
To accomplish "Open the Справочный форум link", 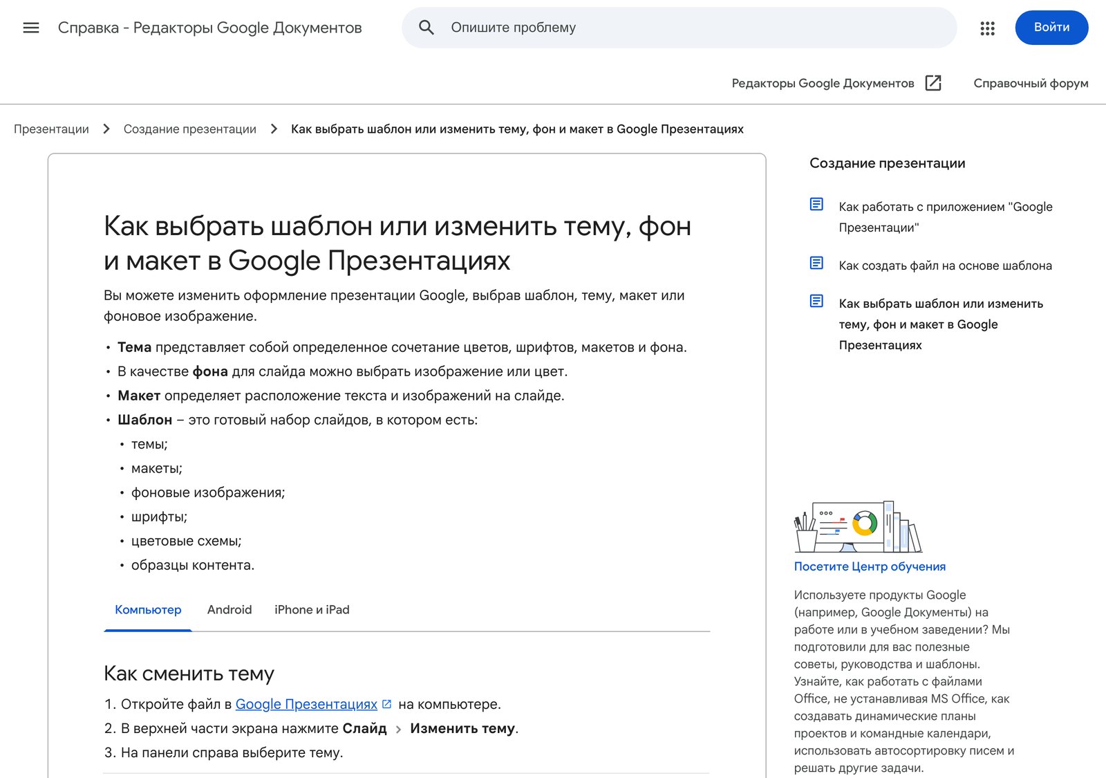I will (1031, 83).
